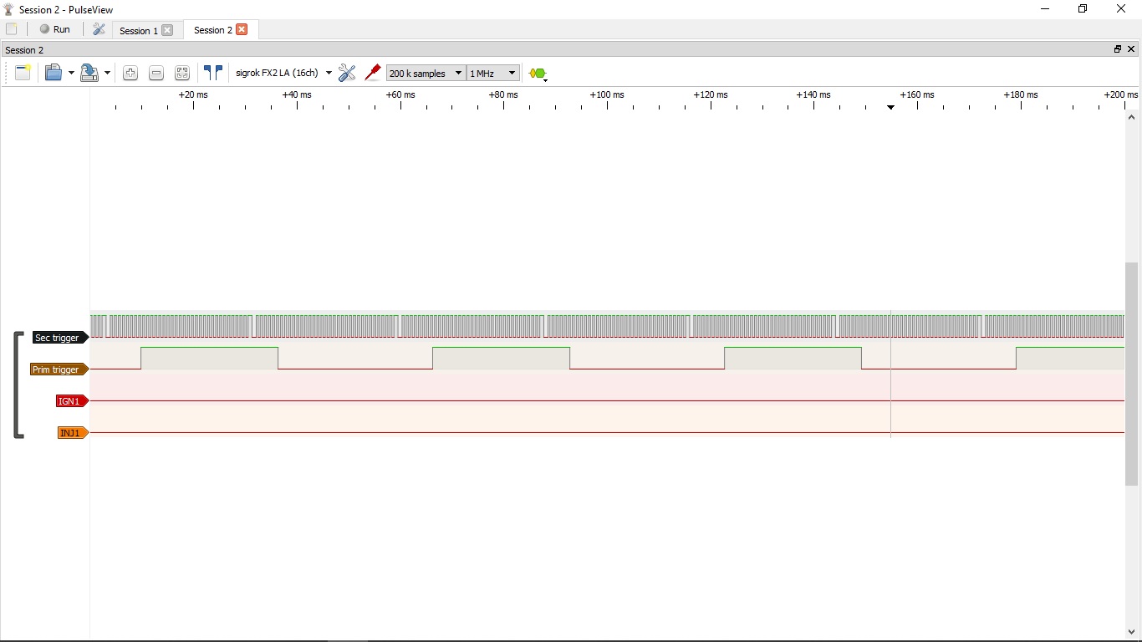
Task: Zoom to fit the whole capture
Action: [x=182, y=73]
